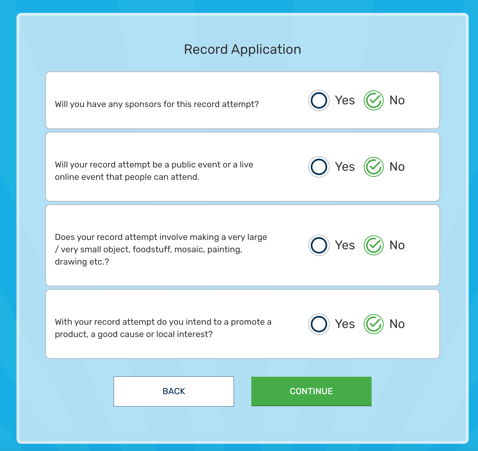Click the promote a product question text
The height and width of the screenshot is (451, 478).
tap(163, 328)
